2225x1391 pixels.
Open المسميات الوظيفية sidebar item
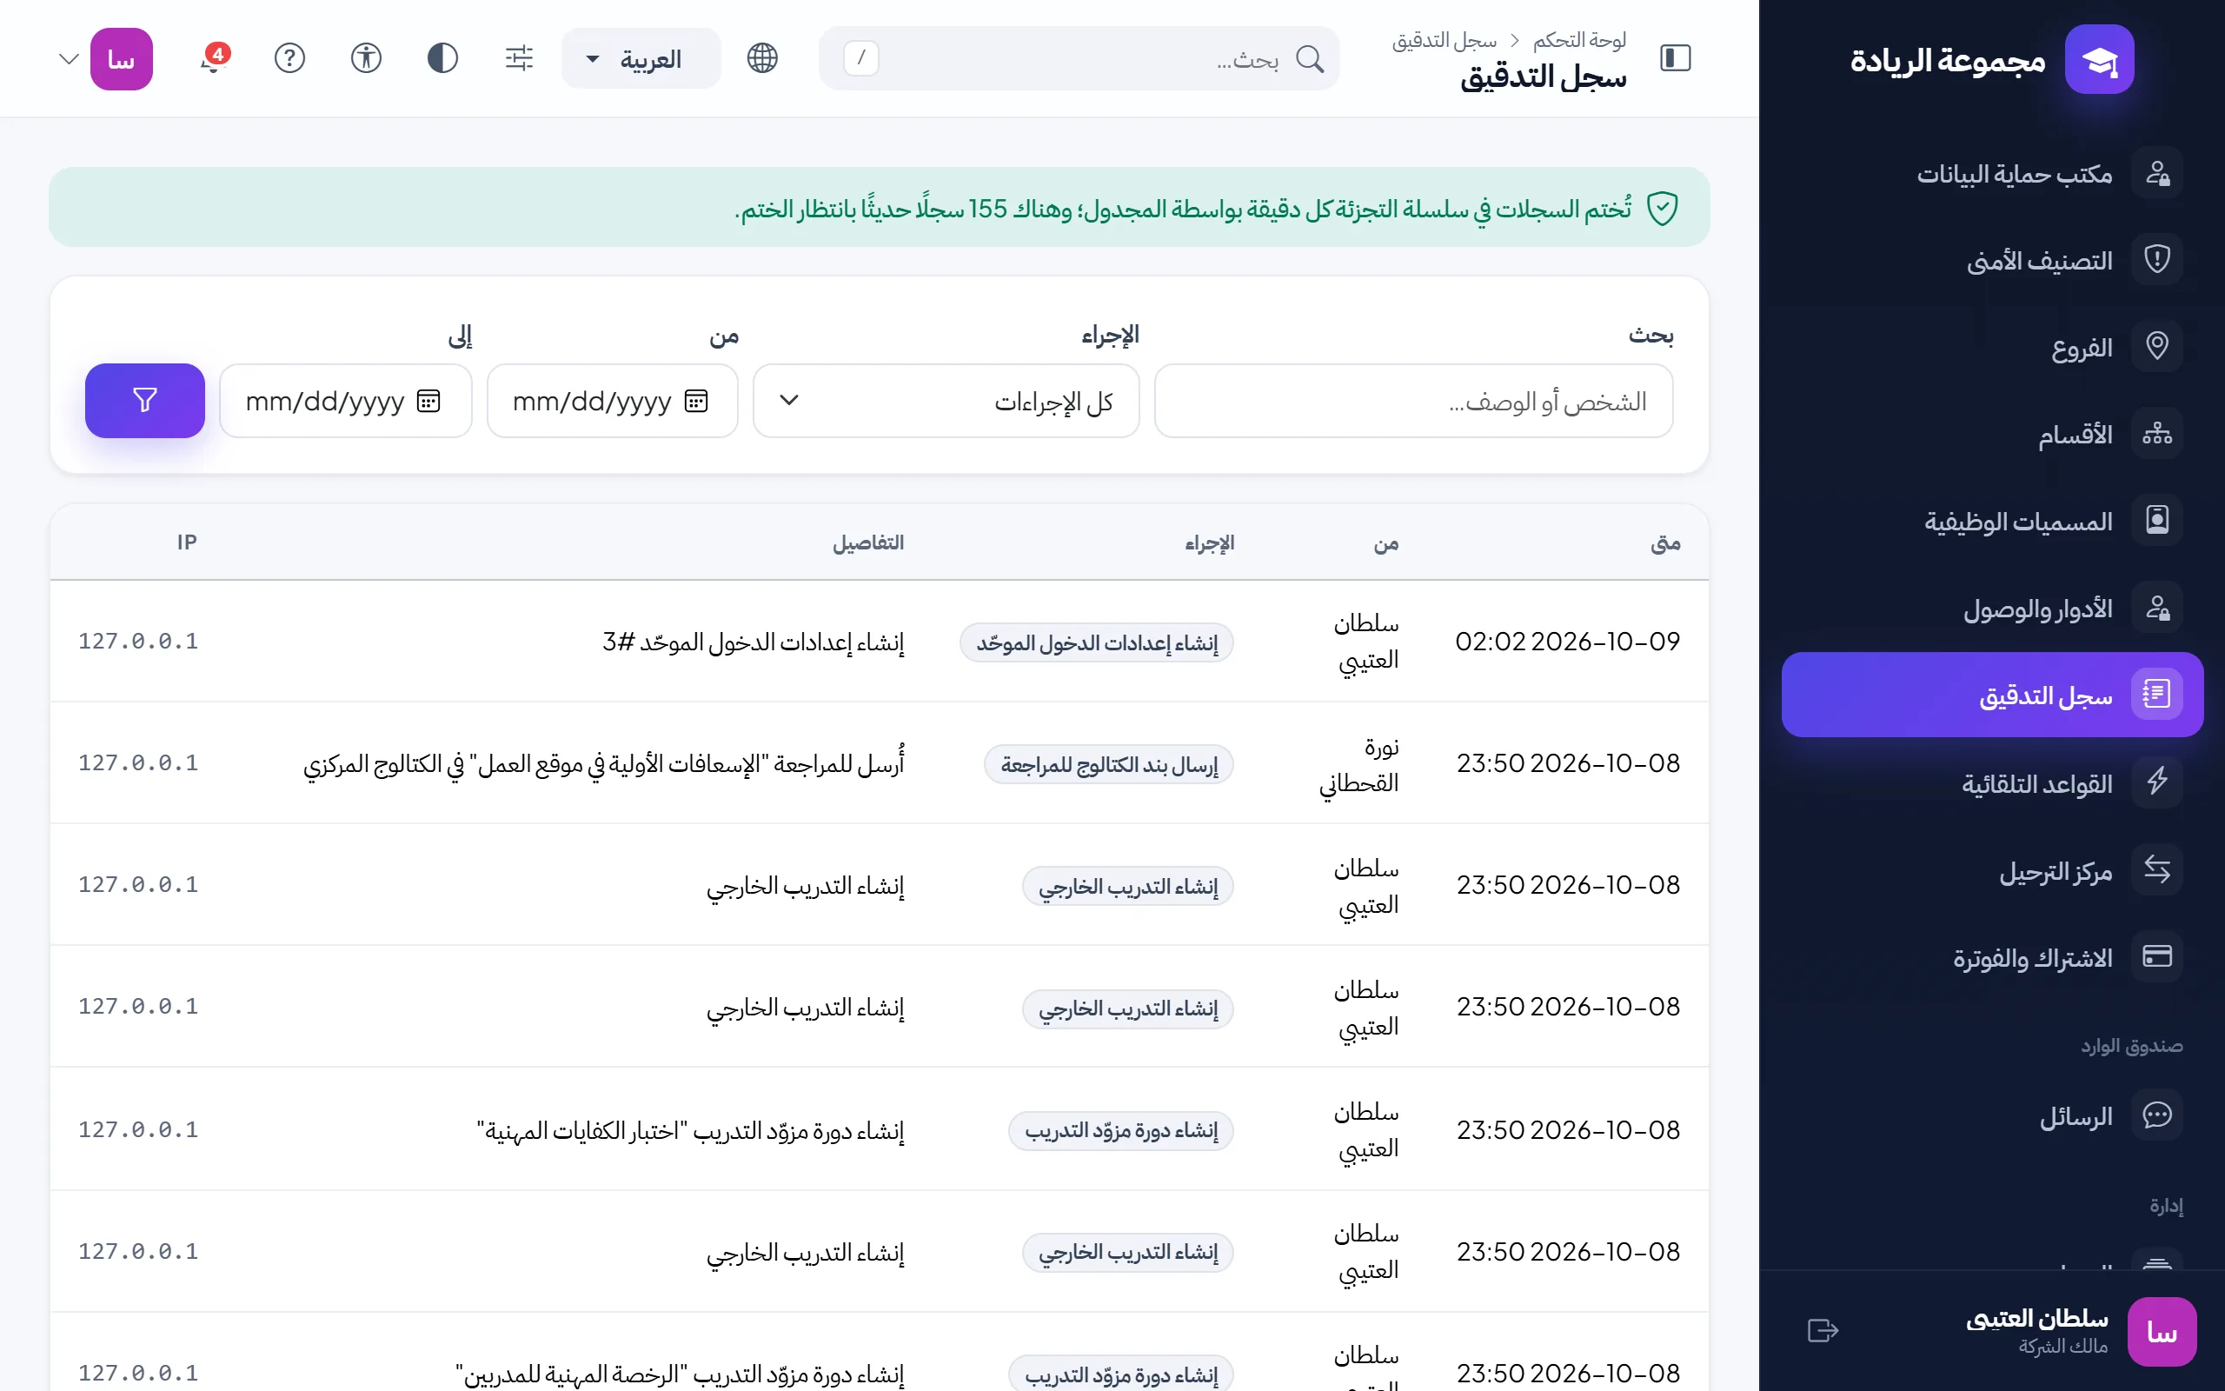click(x=1992, y=521)
